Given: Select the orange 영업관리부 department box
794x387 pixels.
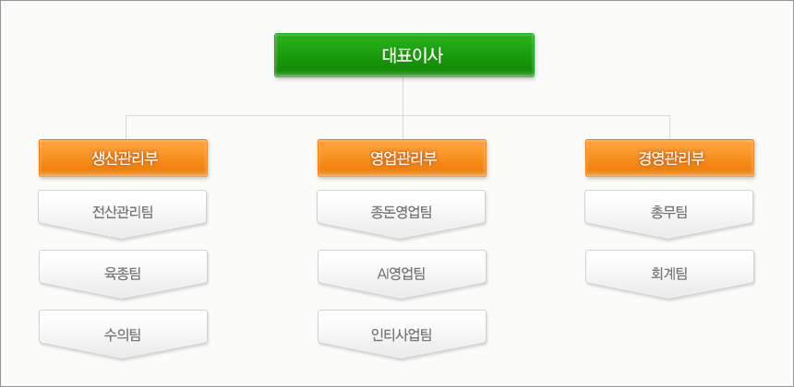Looking at the screenshot, I should 402,158.
